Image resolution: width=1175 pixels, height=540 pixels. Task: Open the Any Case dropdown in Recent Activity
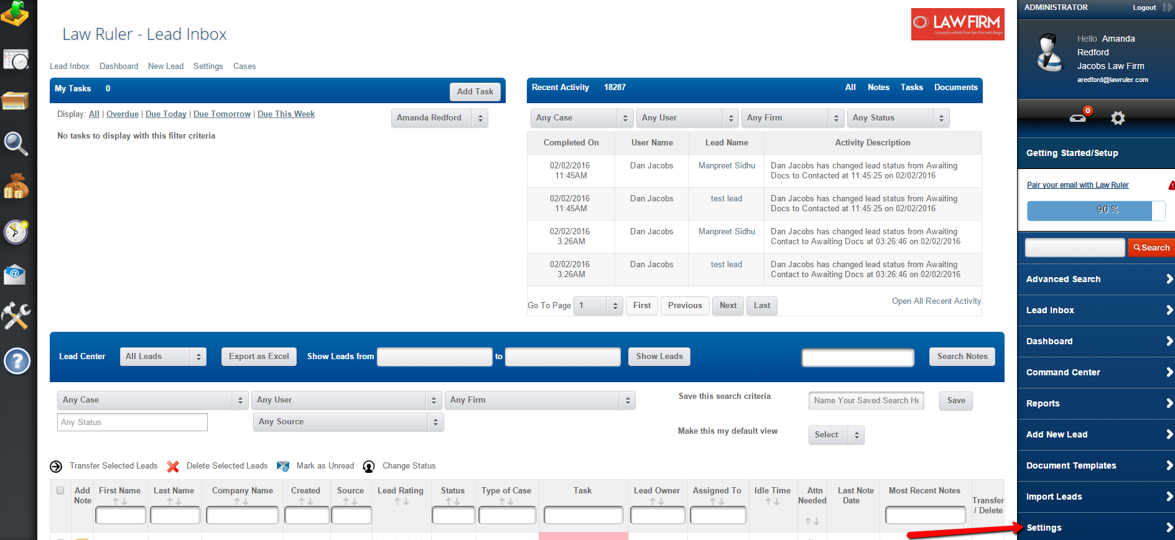[x=582, y=118]
